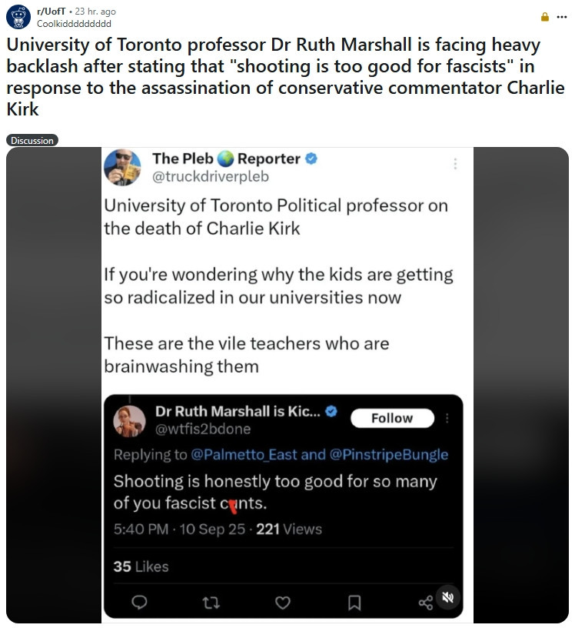575x628 pixels.
Task: Open The Pleb Reporter tweet options menu
Action: pos(455,164)
